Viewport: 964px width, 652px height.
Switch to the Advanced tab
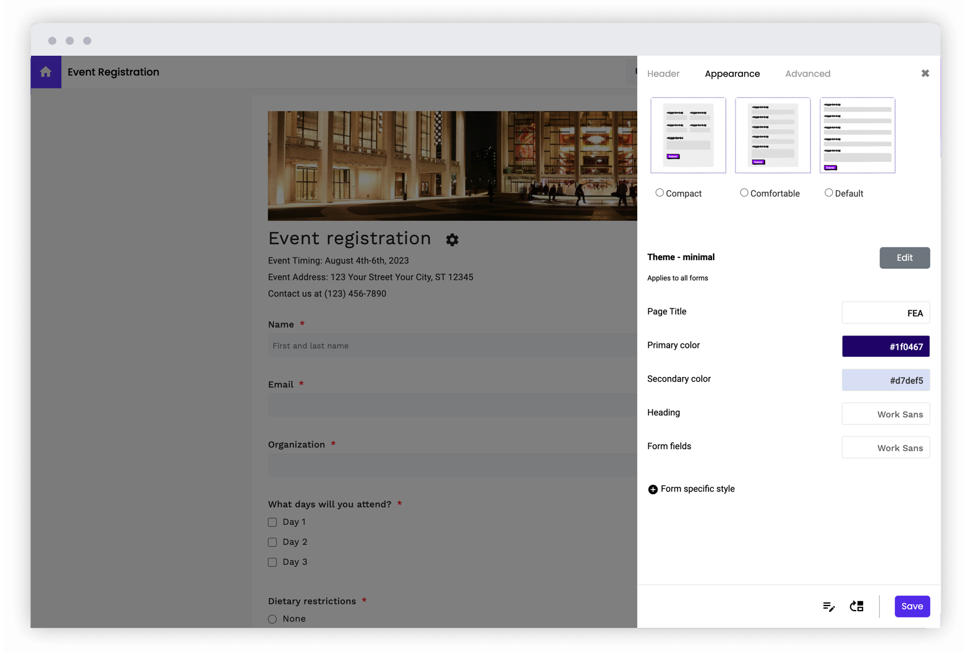(x=807, y=74)
